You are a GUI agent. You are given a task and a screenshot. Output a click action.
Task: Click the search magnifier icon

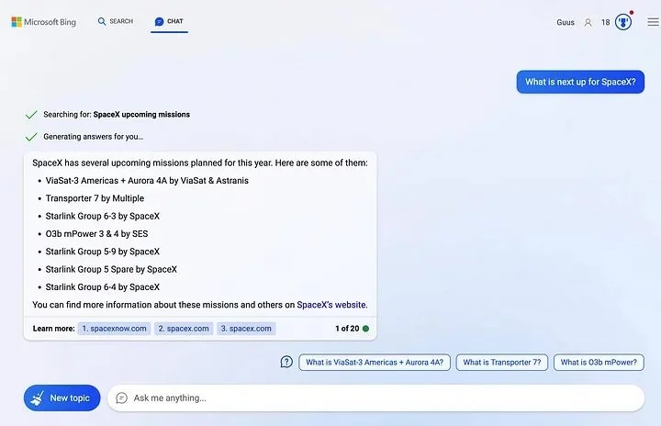[102, 21]
